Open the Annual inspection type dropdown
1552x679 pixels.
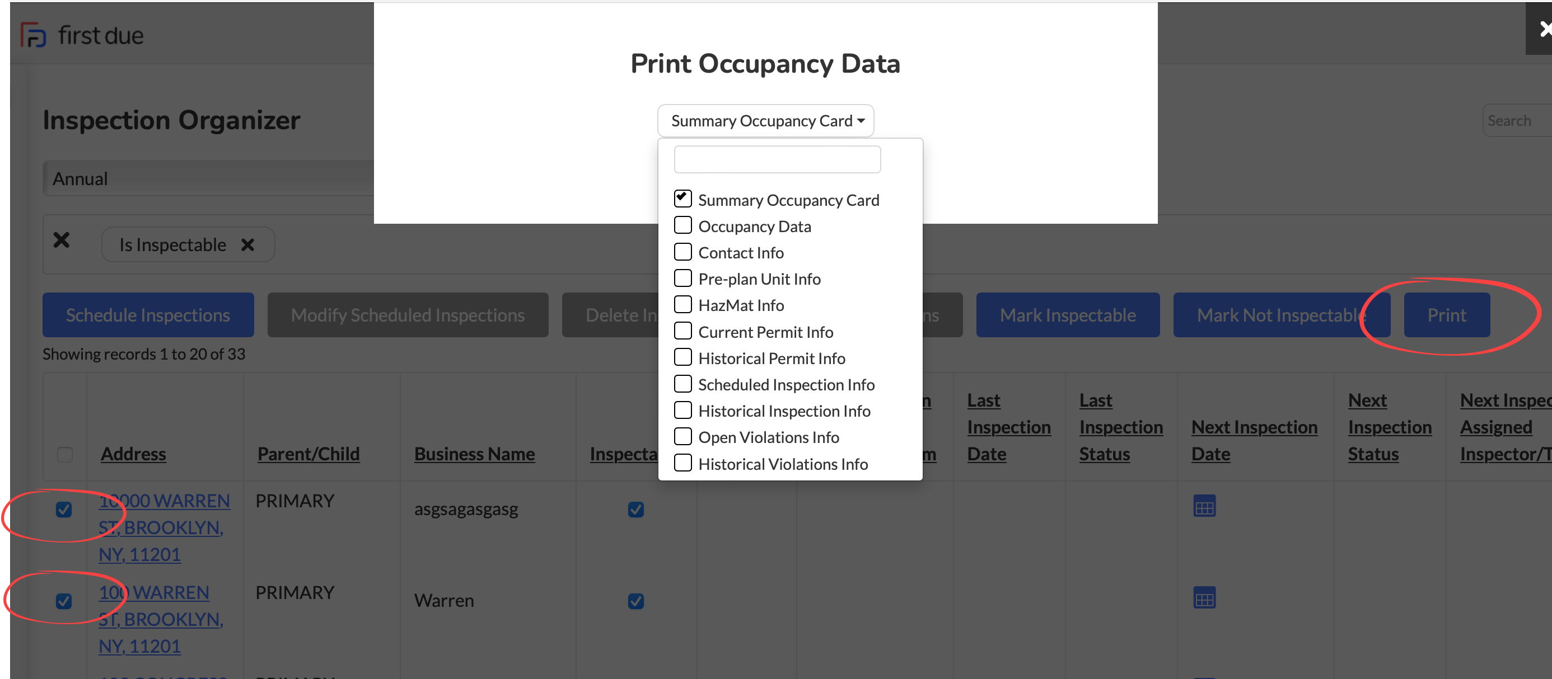tap(208, 179)
